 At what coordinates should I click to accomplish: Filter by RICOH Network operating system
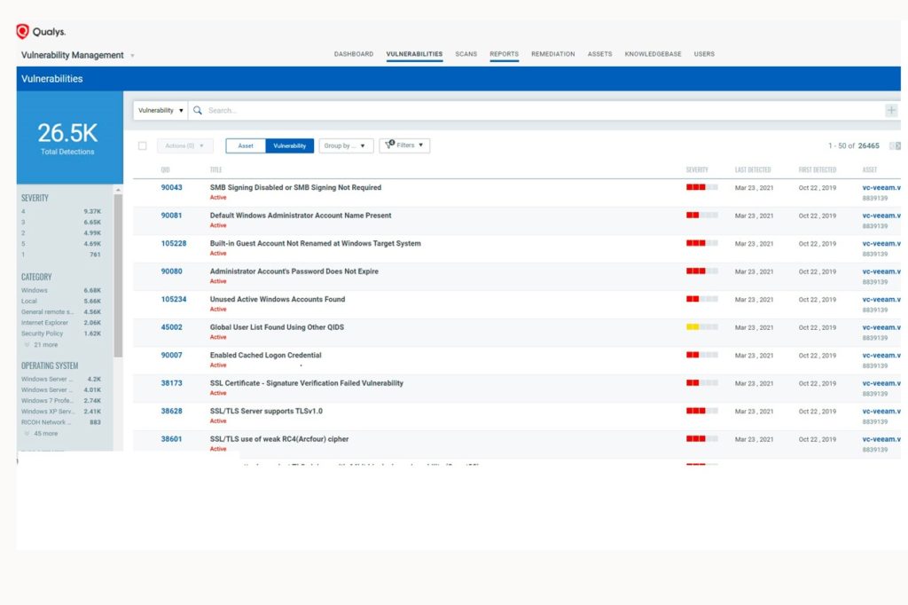(x=61, y=422)
